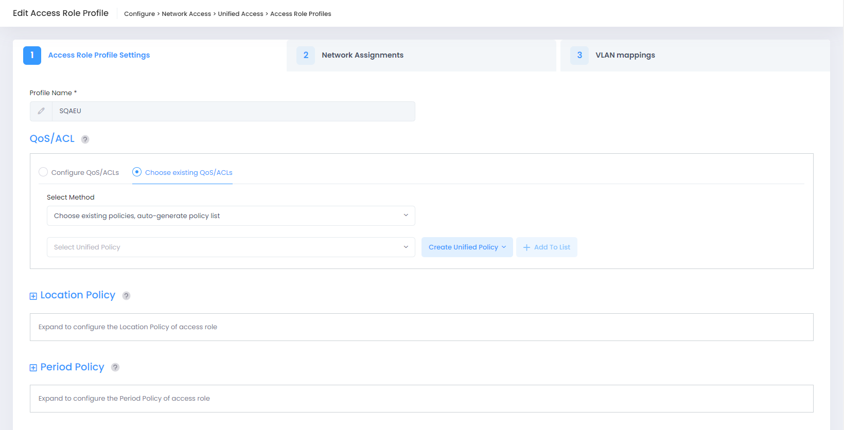Click the step 2 number badge
The height and width of the screenshot is (430, 844).
tap(306, 56)
